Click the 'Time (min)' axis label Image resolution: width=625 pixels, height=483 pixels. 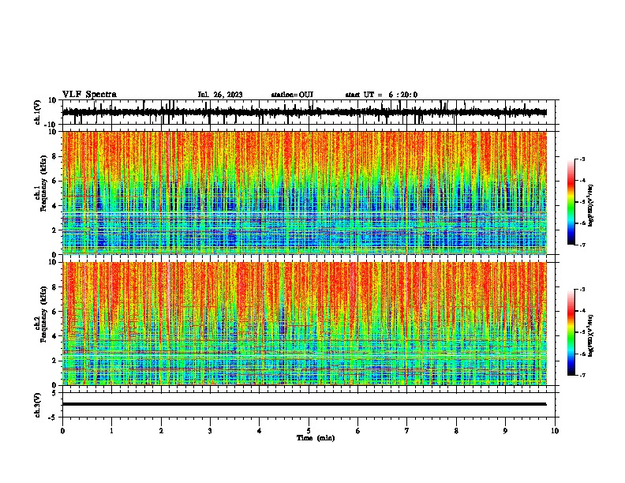point(316,438)
